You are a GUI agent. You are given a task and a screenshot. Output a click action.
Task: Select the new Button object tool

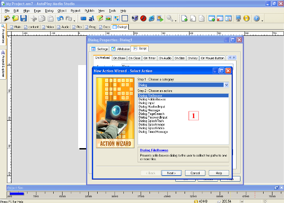point(83,19)
